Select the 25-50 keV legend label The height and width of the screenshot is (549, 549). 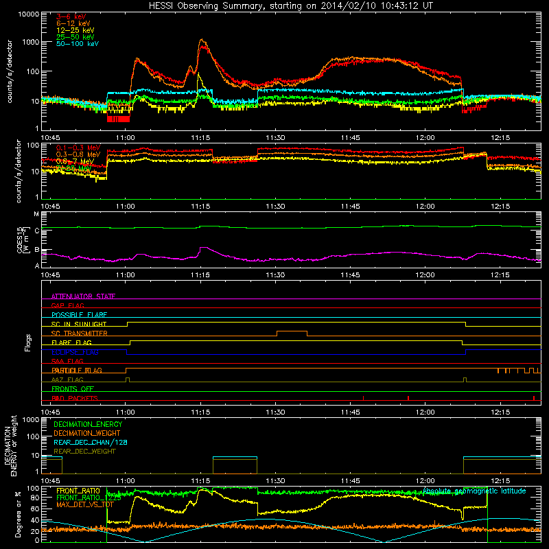pos(75,37)
